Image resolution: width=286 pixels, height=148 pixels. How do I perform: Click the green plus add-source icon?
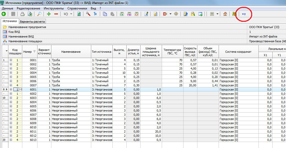pos(49,14)
